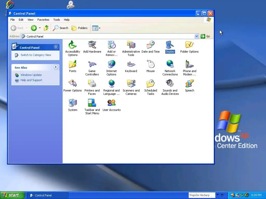Select Phone and Modem Options icon
Screen dimensions: 266x199
click(189, 68)
